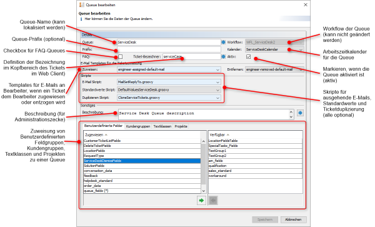Click the Zugewiesen list scrollbar down arrow

coord(204,191)
